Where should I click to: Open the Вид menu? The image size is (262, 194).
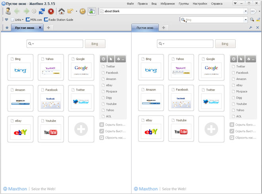154,4
